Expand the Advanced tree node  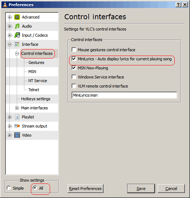[9, 17]
